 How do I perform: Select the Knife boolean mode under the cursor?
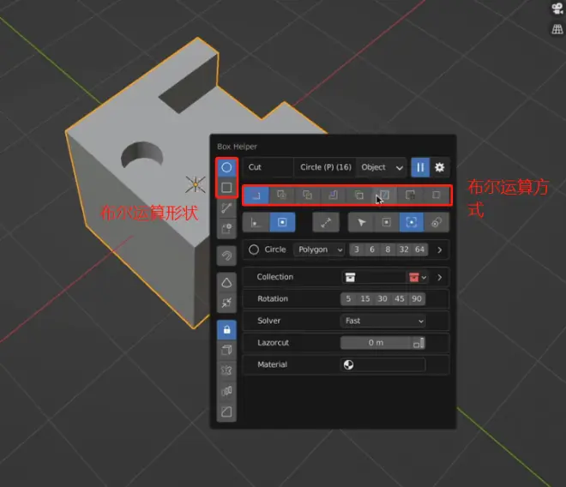(x=384, y=195)
